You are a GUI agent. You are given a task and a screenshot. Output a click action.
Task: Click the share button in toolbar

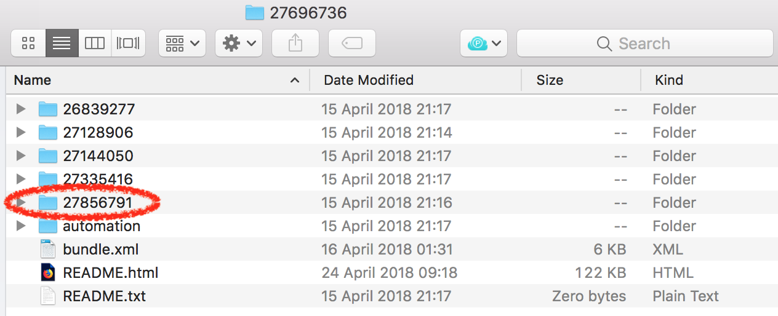click(295, 43)
